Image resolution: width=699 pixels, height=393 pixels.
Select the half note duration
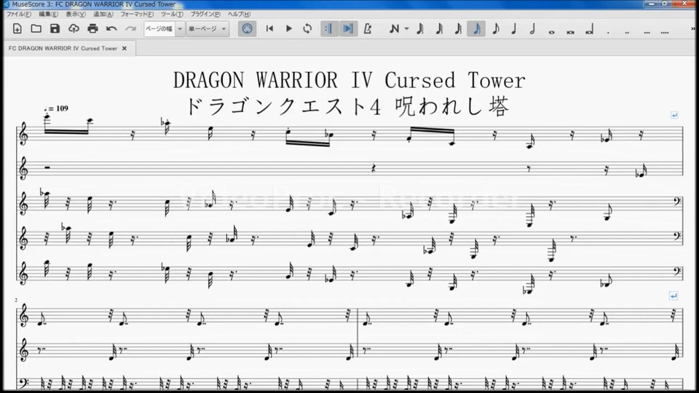pyautogui.click(x=532, y=29)
